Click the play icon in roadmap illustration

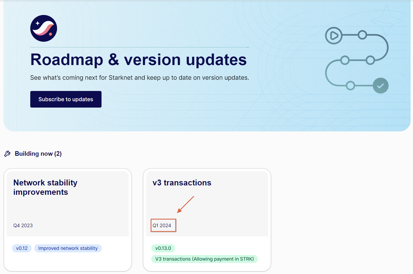pyautogui.click(x=334, y=36)
